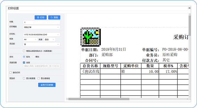Enable the 显示背景图 checkbox
This screenshot has width=197, height=108.
[x=24, y=78]
